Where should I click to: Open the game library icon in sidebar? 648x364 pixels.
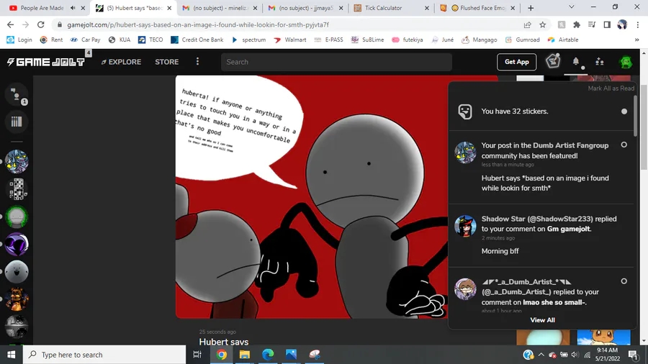[17, 122]
